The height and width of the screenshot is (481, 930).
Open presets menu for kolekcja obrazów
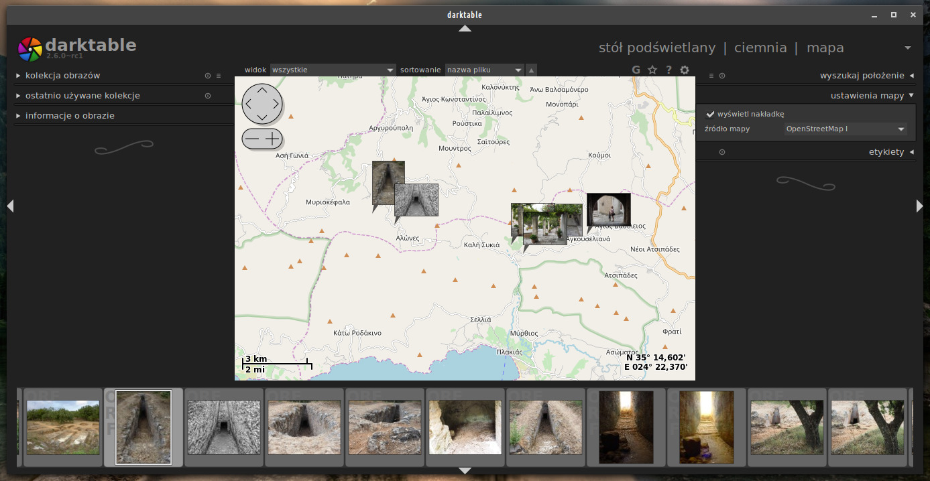[x=219, y=76]
